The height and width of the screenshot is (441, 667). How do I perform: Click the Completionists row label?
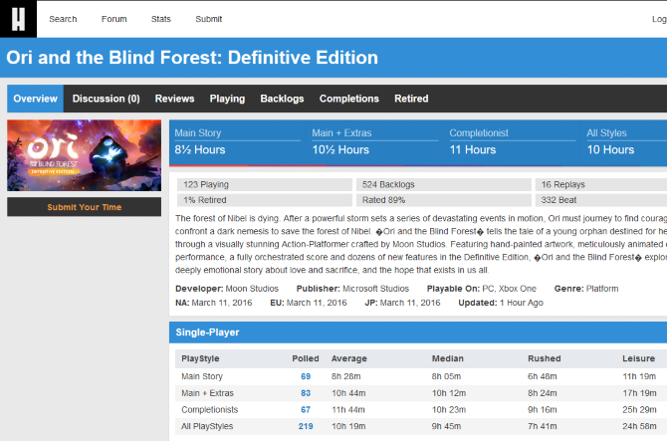[x=210, y=410]
